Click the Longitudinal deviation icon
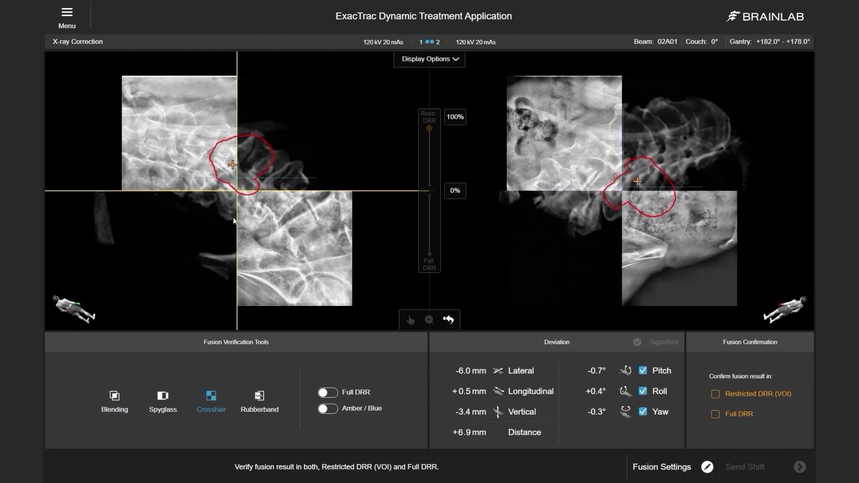This screenshot has width=859, height=483. pos(498,391)
